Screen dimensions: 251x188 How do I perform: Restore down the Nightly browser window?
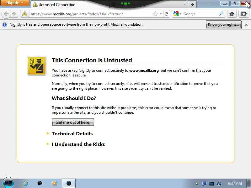(x=235, y=3)
